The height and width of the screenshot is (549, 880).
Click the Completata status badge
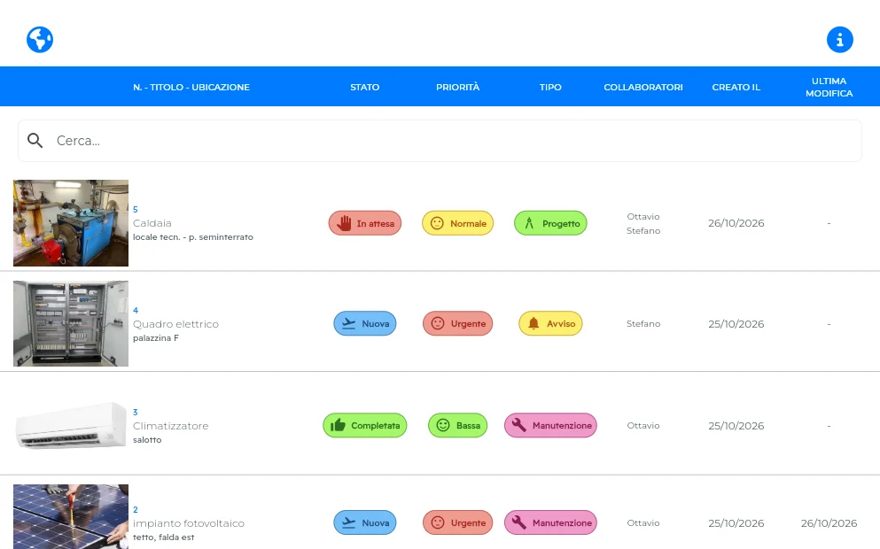point(365,426)
